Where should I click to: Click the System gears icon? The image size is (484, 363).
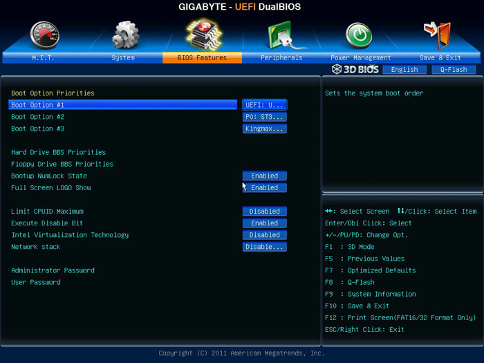tap(125, 35)
